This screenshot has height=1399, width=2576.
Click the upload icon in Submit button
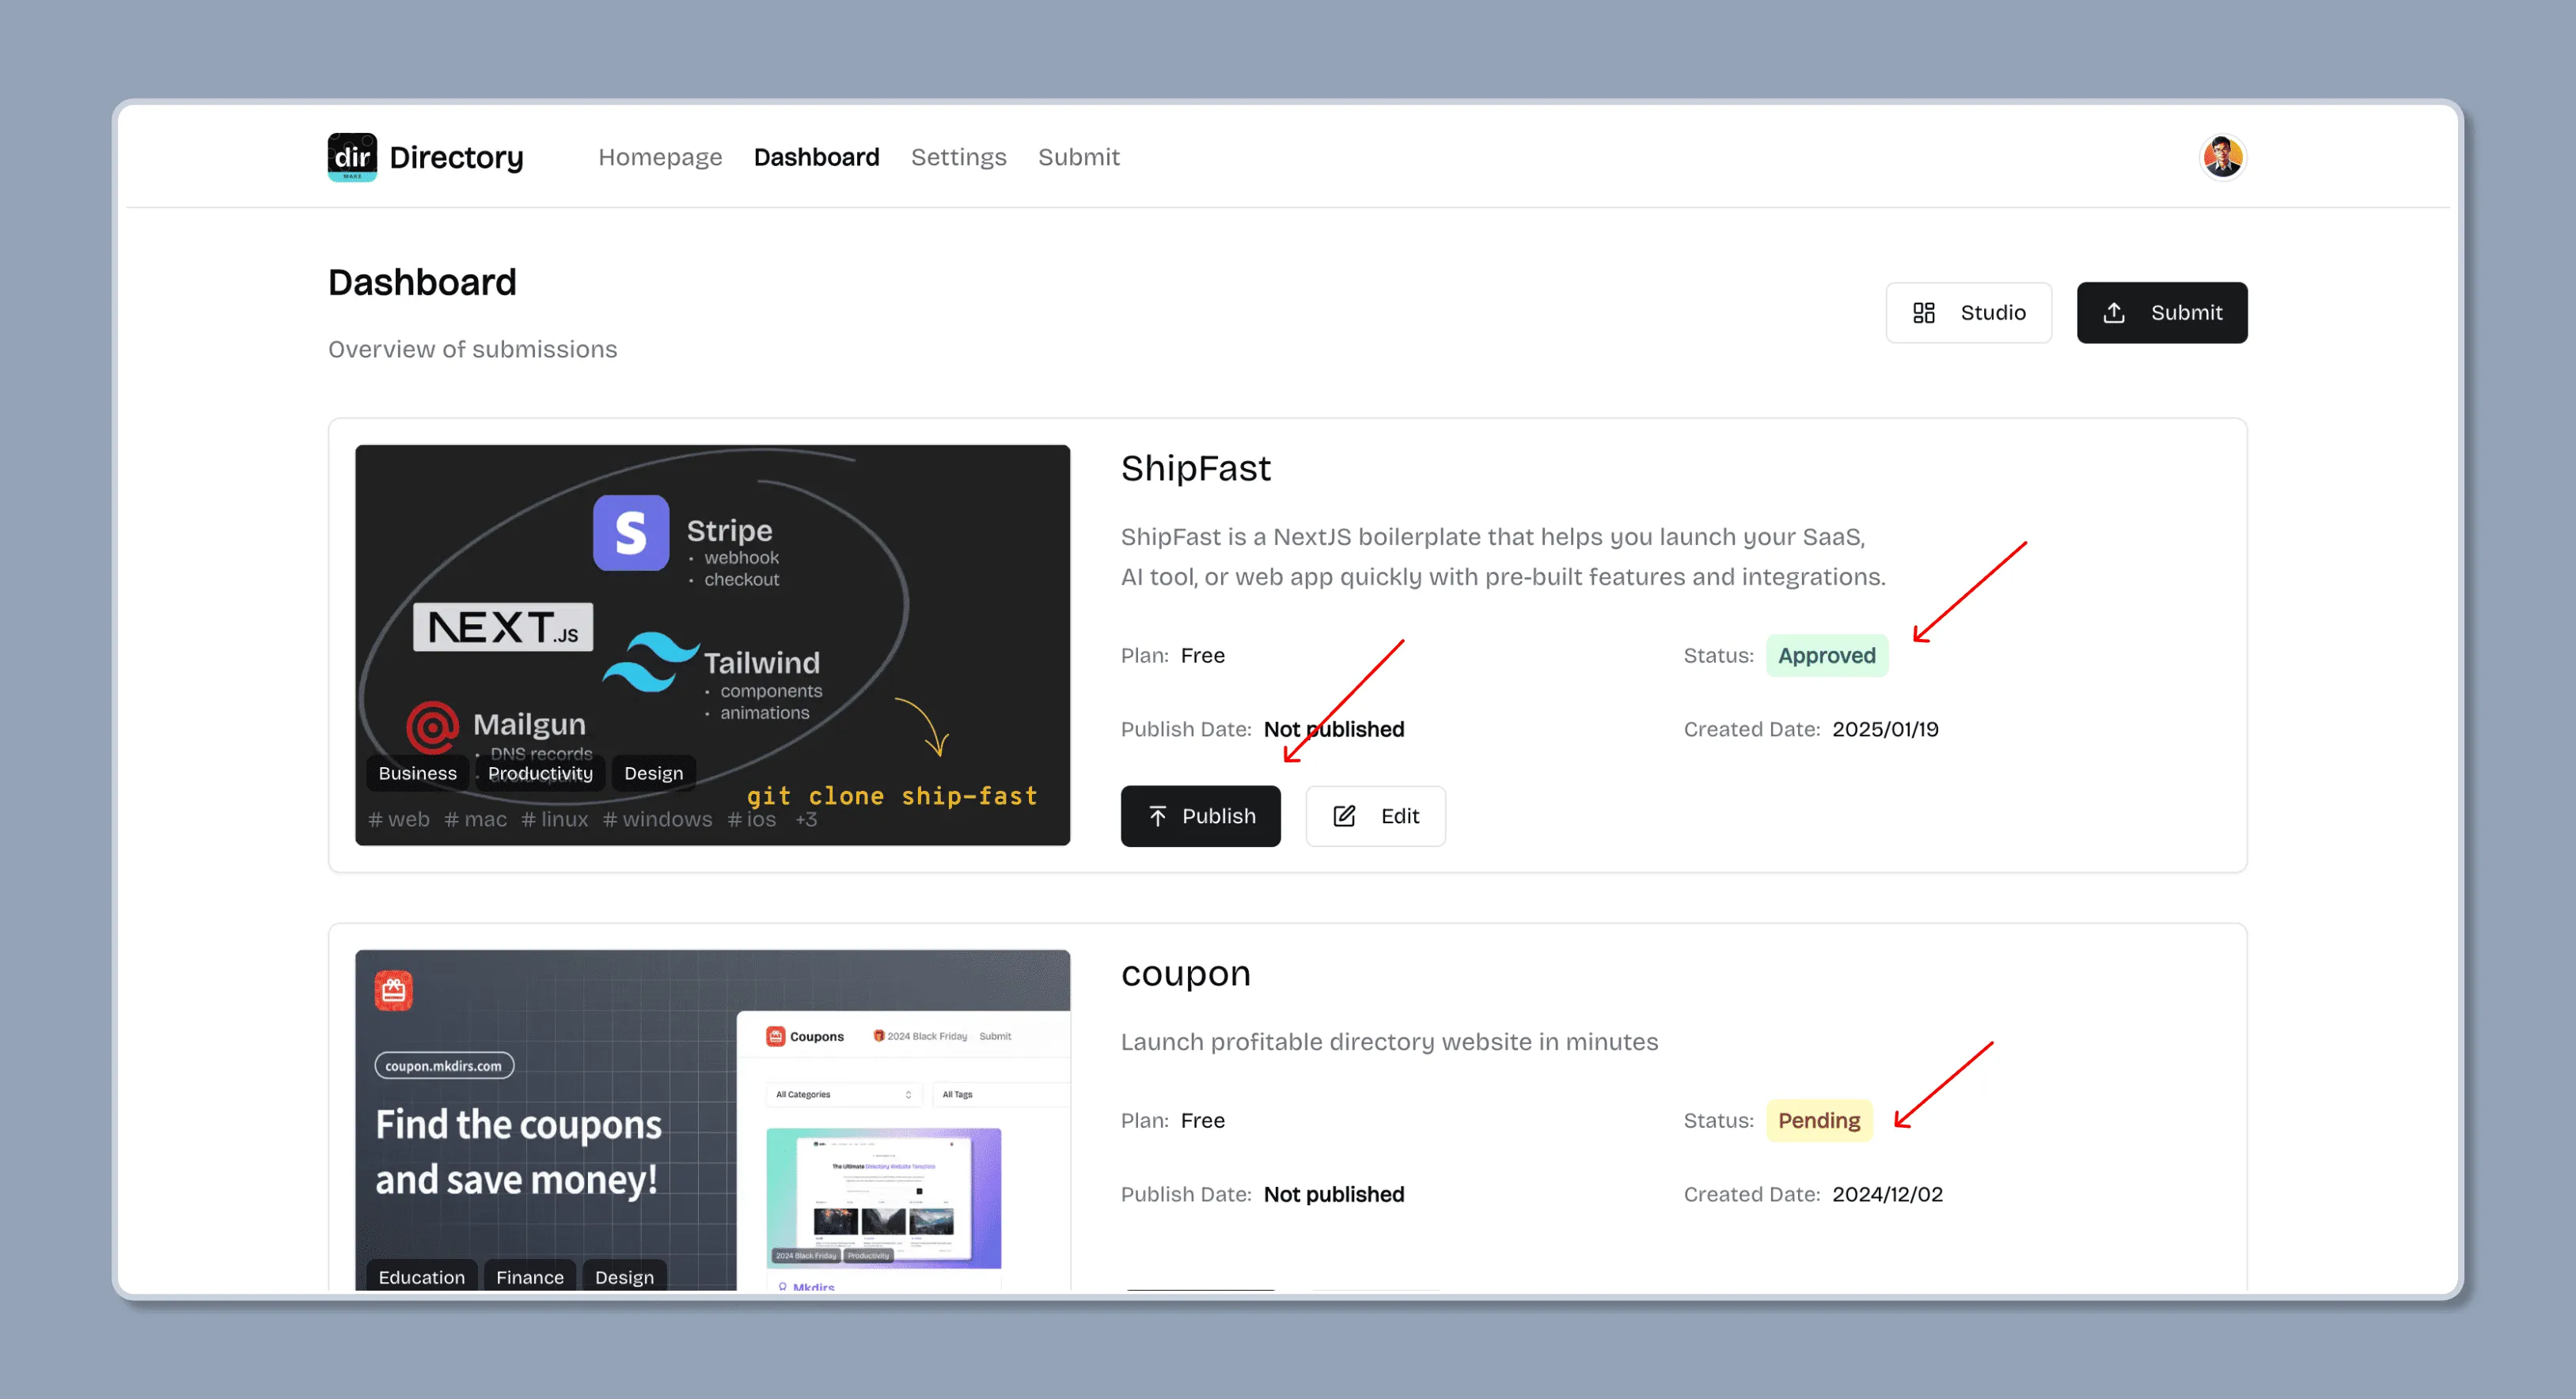coord(2113,312)
